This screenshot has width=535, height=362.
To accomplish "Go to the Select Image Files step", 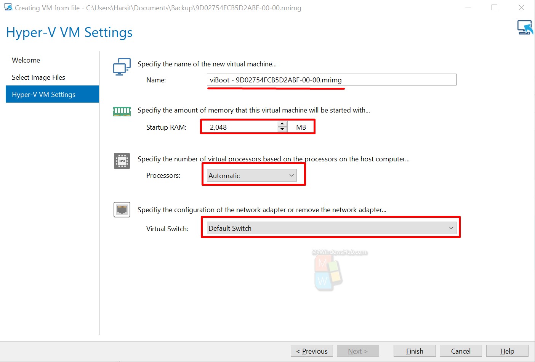I will [38, 77].
